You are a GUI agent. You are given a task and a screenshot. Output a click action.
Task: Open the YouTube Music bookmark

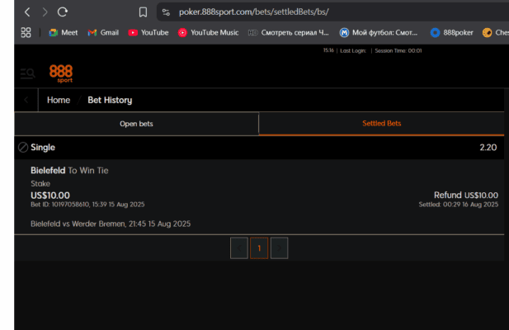(208, 32)
